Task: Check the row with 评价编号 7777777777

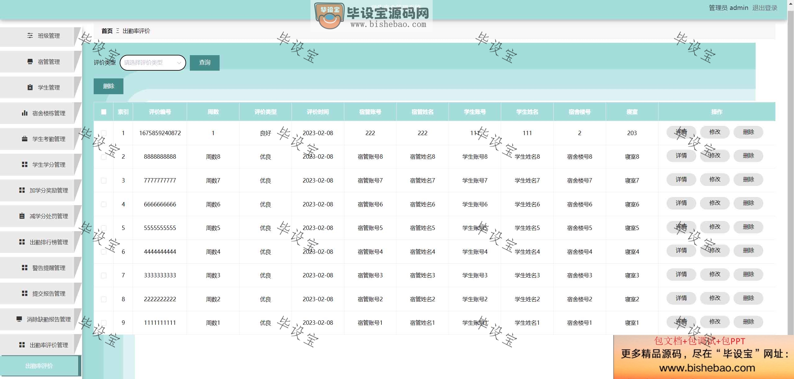Action: 104,180
